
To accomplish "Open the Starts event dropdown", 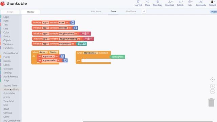I will pos(54,52).
